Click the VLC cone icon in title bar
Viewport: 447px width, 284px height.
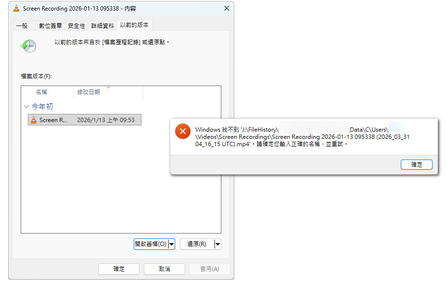click(x=16, y=8)
